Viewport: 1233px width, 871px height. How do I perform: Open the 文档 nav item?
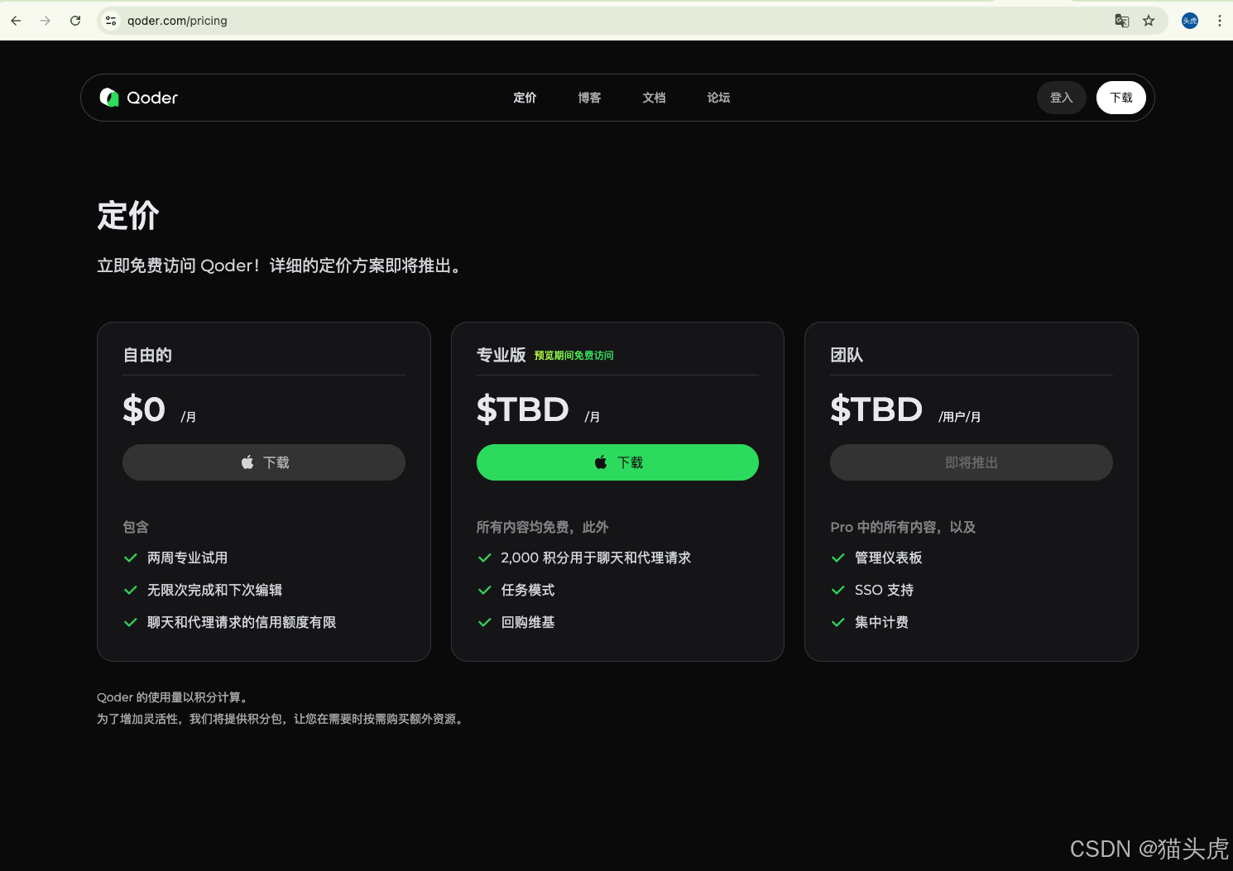click(x=654, y=98)
